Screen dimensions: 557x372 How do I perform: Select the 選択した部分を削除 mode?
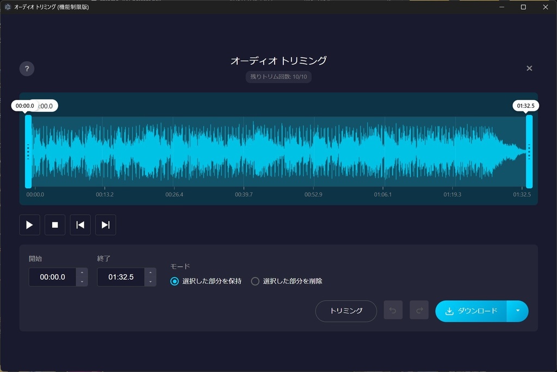coord(255,281)
